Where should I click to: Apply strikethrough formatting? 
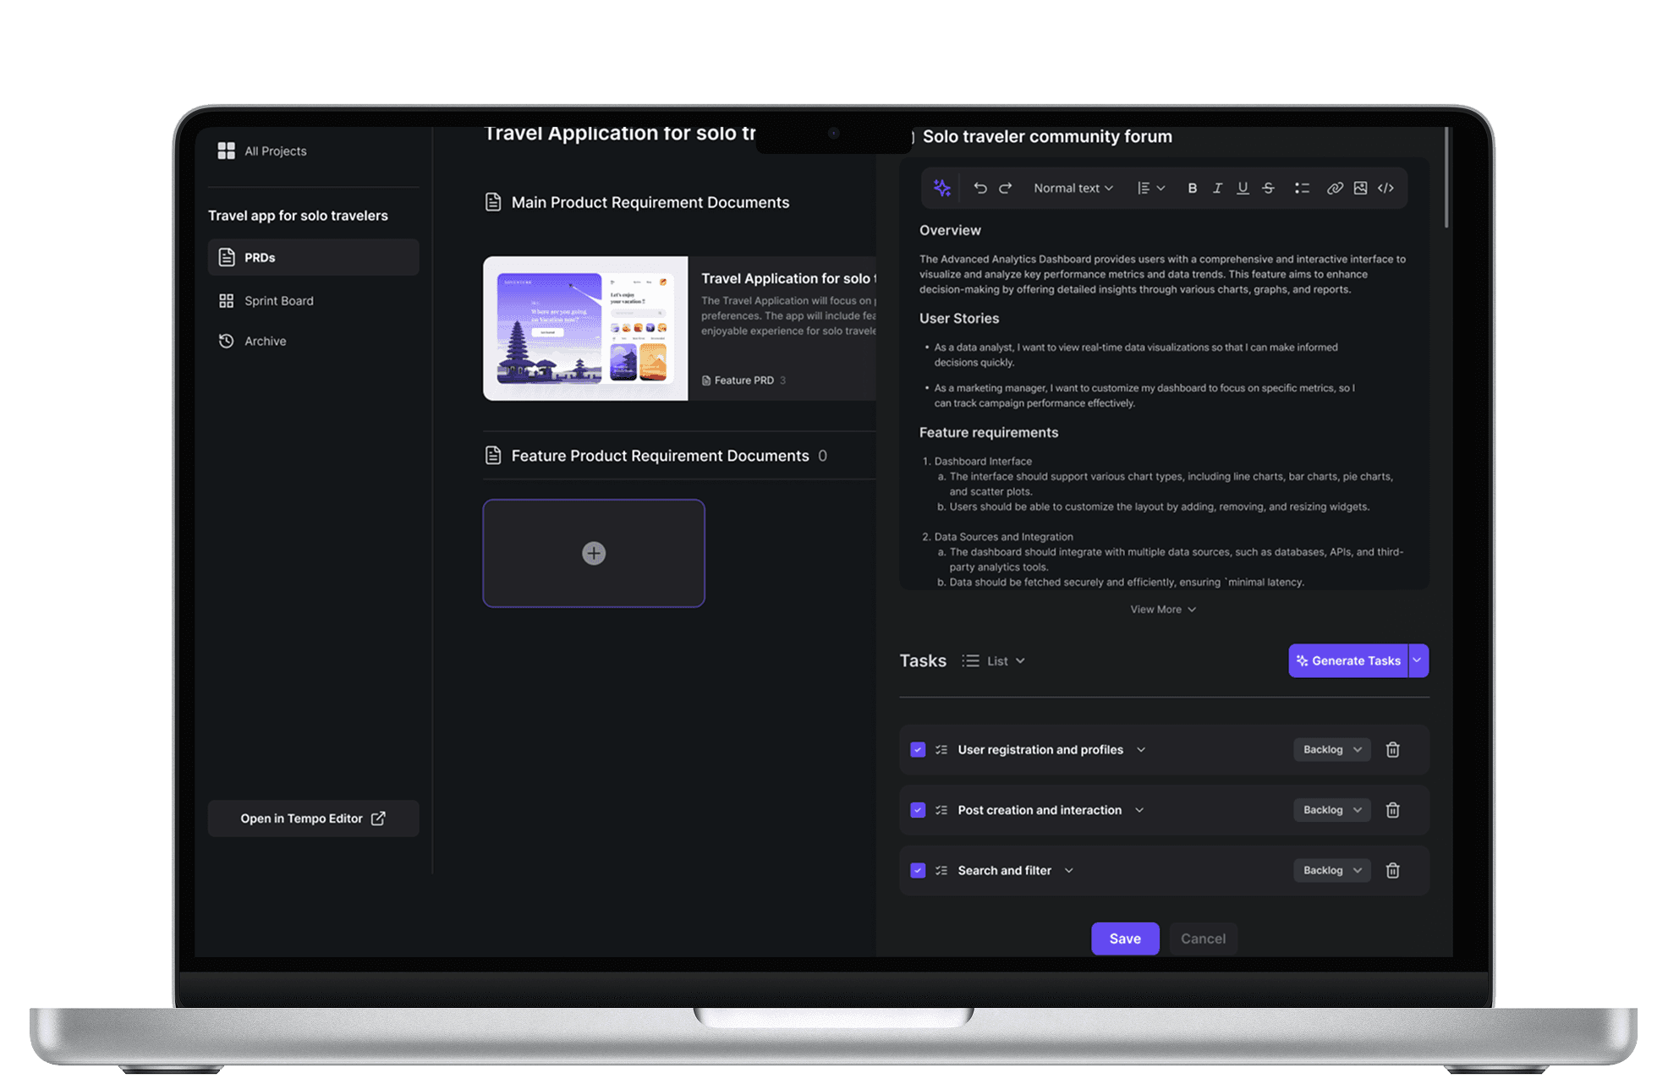[x=1268, y=188]
